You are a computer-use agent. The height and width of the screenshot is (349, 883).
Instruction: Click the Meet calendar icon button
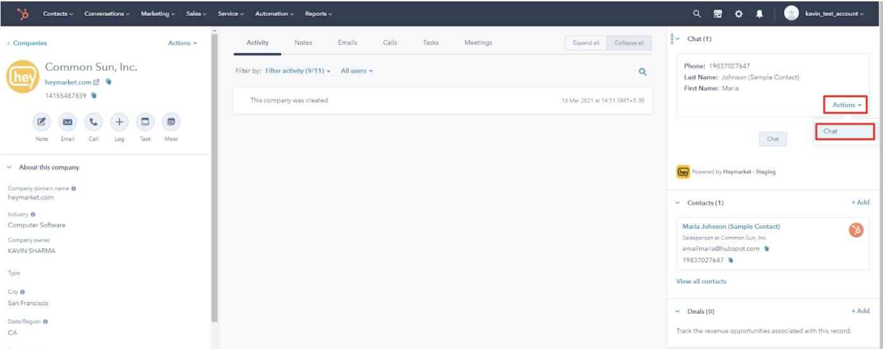click(171, 122)
